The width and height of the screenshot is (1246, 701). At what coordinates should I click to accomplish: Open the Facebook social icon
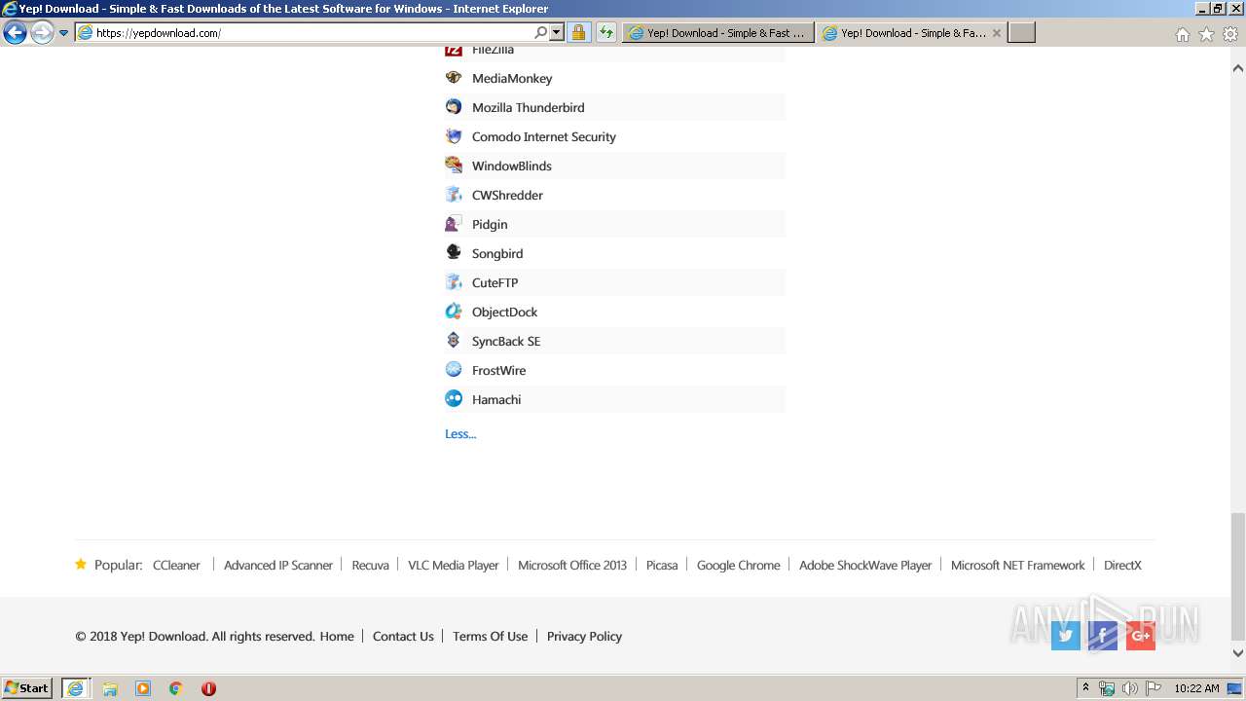[1103, 636]
